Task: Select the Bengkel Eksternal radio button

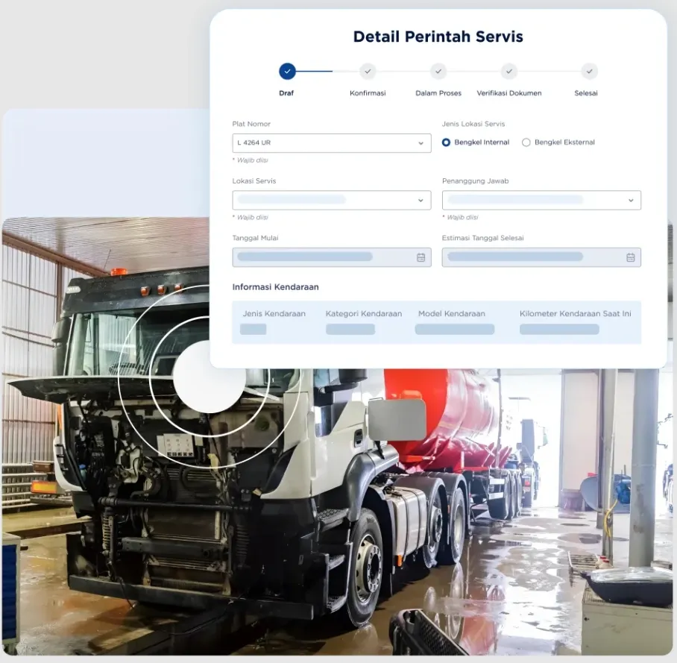Action: (526, 142)
